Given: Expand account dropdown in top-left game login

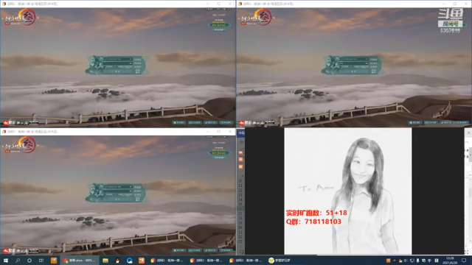Looking at the screenshot, I should tap(131, 59).
